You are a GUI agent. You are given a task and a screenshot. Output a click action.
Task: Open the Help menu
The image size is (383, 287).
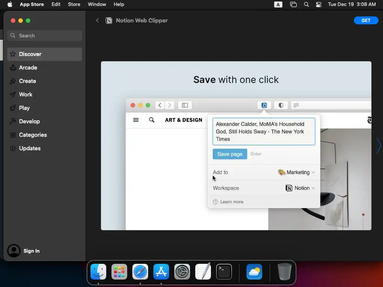click(x=119, y=4)
